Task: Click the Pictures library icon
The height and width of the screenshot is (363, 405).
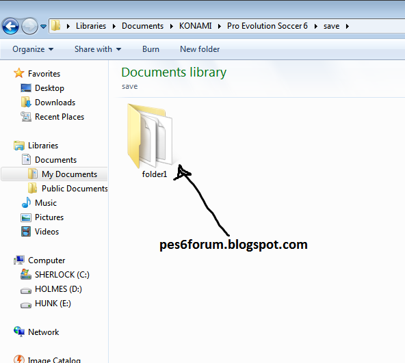Action: click(x=26, y=217)
